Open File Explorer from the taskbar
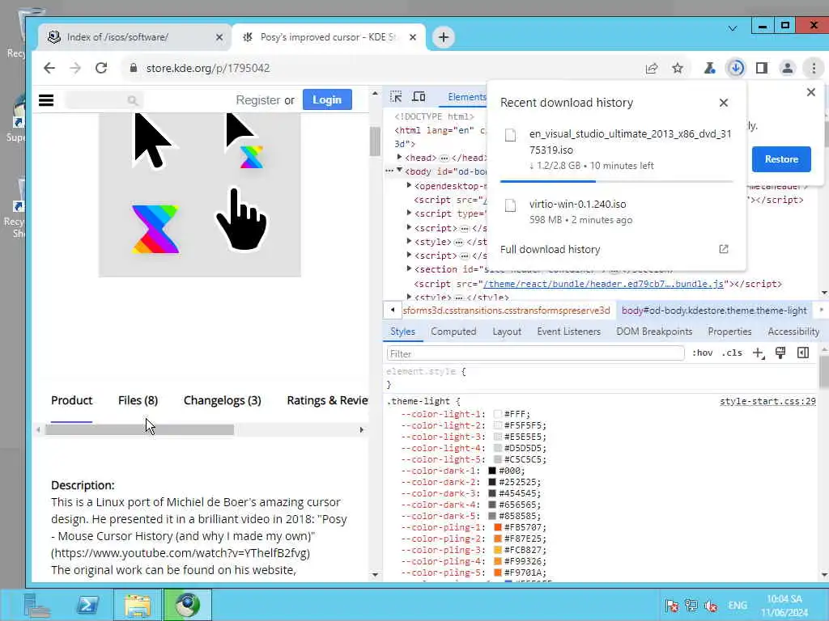This screenshot has height=621, width=829. [x=137, y=605]
